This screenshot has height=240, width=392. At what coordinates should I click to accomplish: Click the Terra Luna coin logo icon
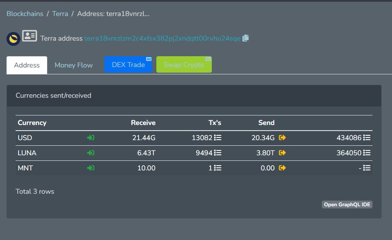[13, 39]
